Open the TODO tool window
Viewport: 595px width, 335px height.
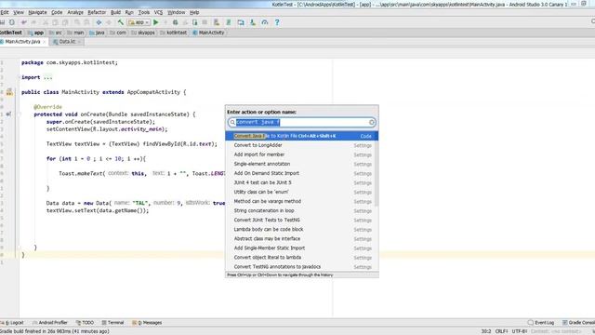point(85,323)
